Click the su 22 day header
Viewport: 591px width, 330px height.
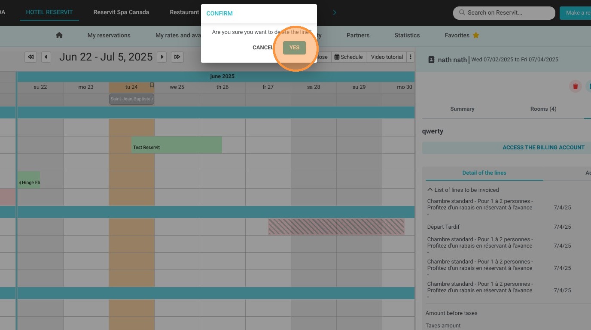pyautogui.click(x=40, y=87)
